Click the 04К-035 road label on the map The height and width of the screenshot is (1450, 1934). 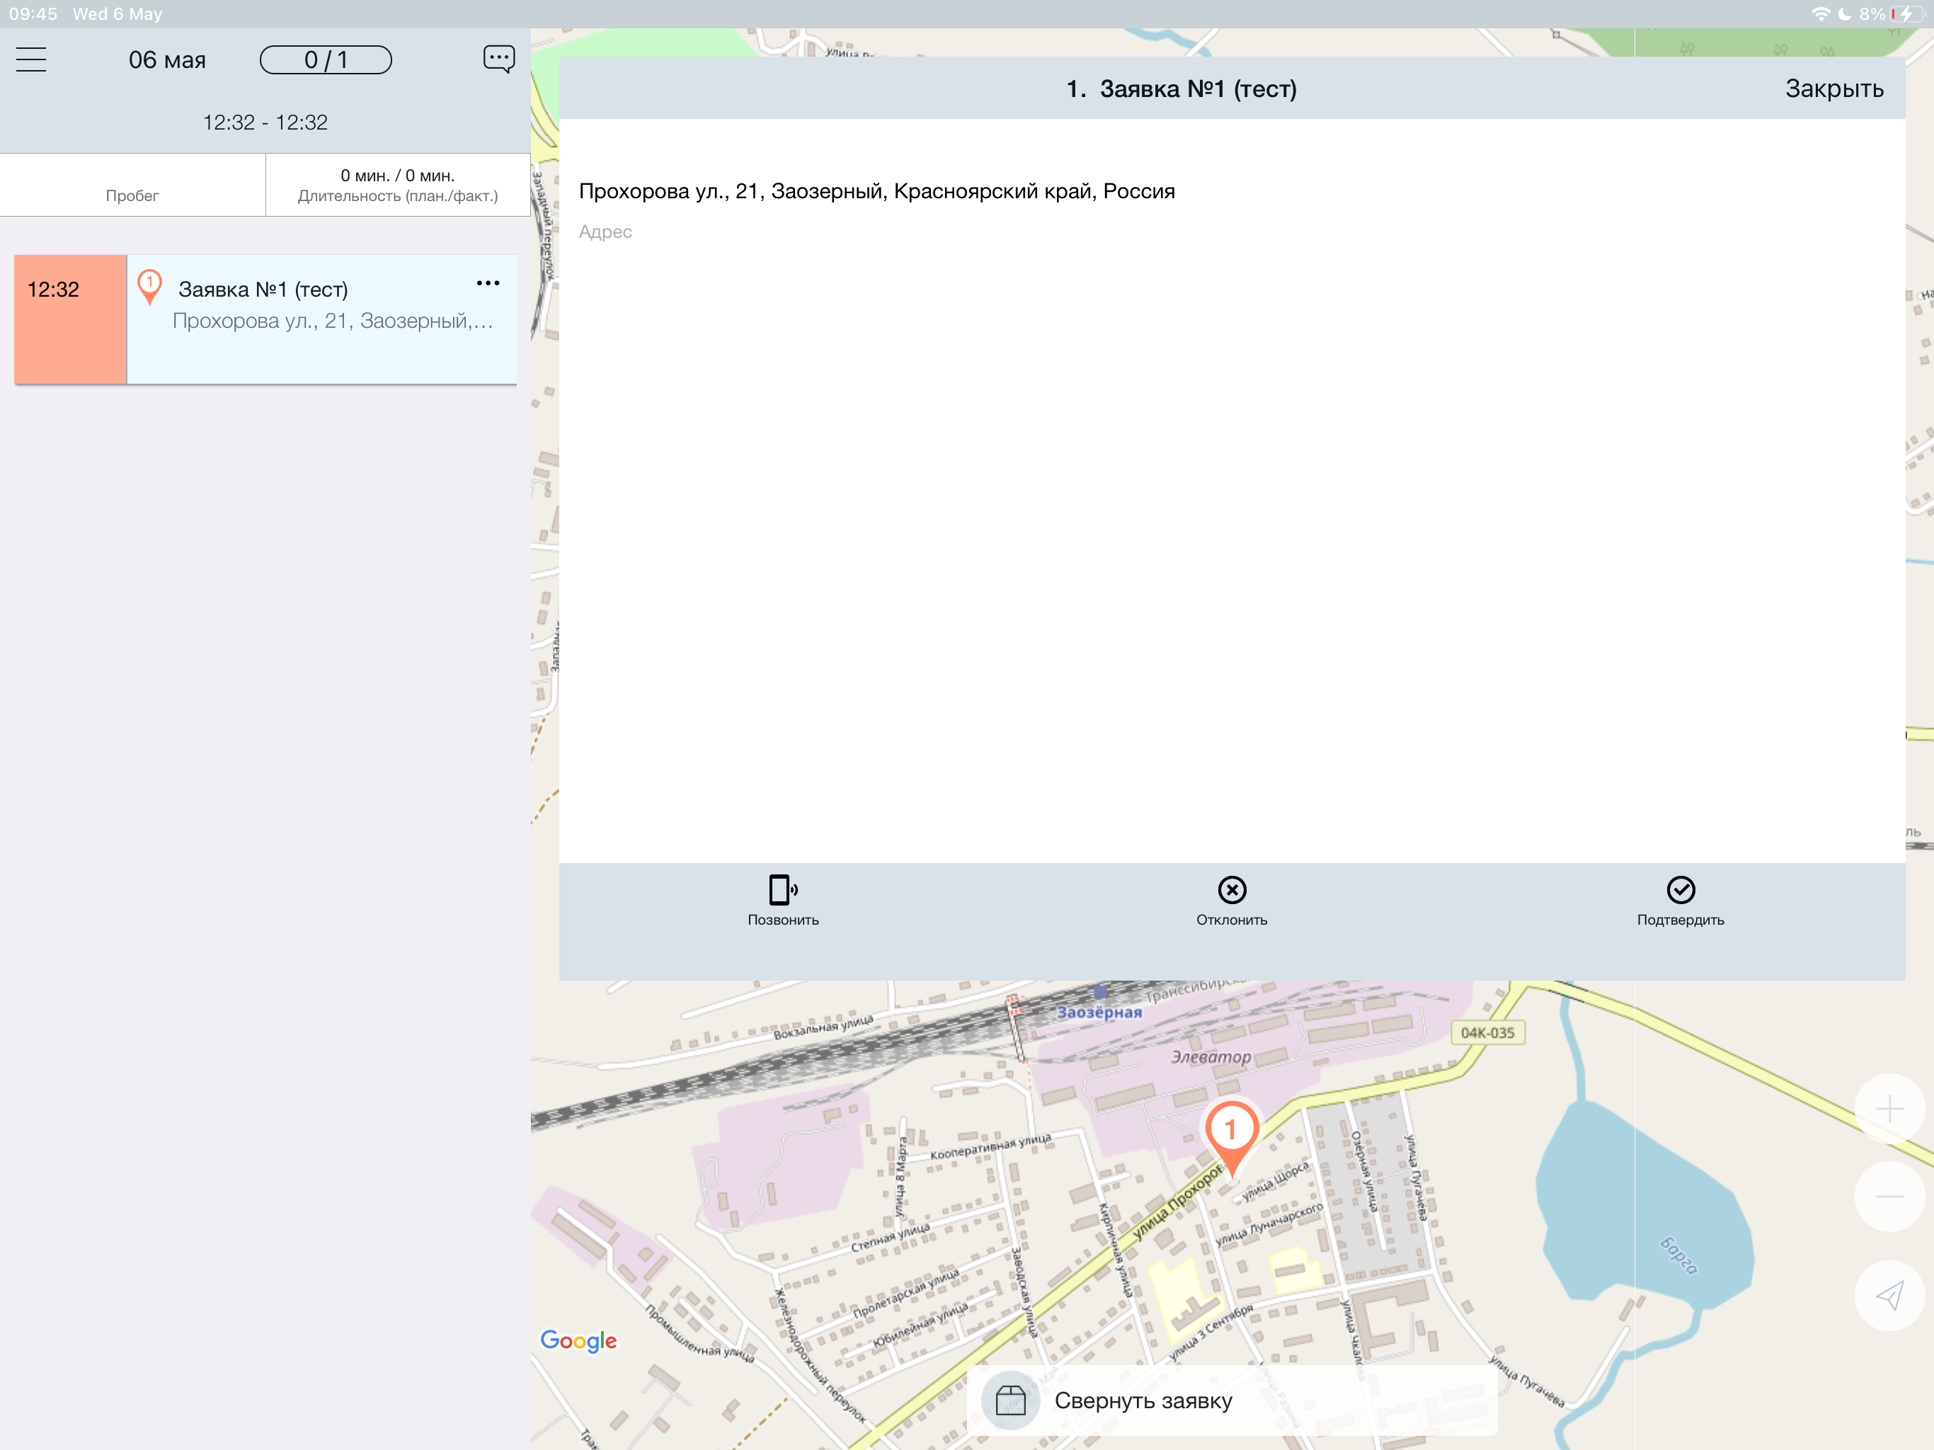1487,1033
